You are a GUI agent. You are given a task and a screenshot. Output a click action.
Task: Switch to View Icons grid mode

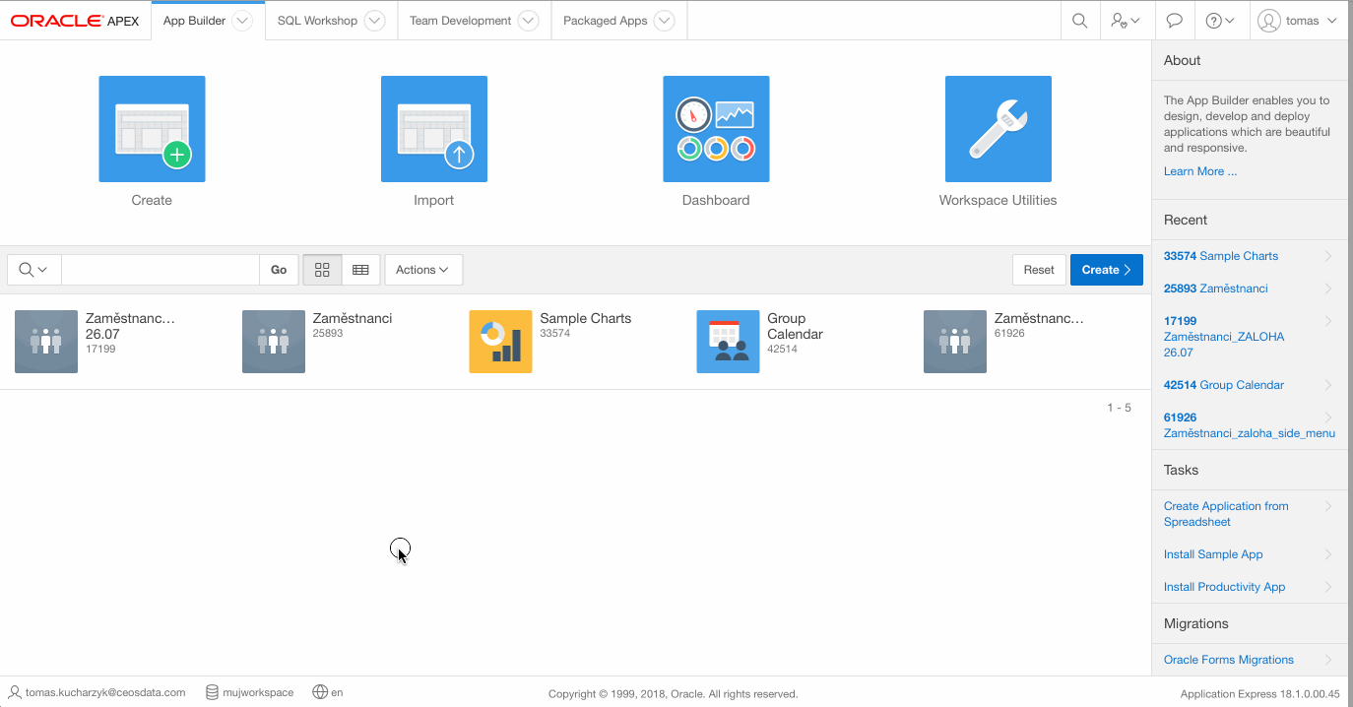click(x=322, y=270)
